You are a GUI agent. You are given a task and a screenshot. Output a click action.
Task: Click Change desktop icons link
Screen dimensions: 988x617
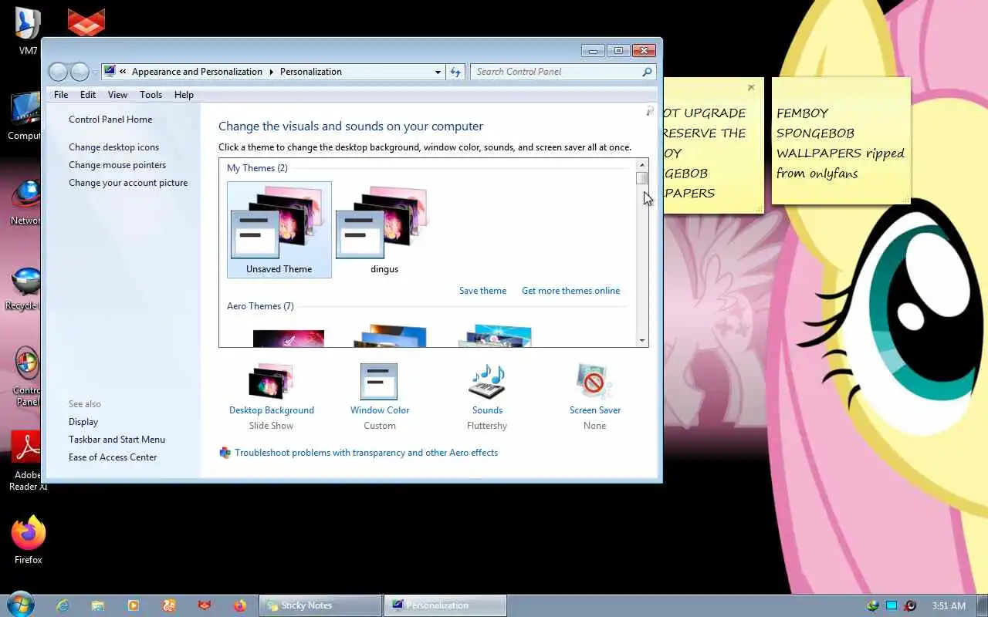click(x=113, y=147)
